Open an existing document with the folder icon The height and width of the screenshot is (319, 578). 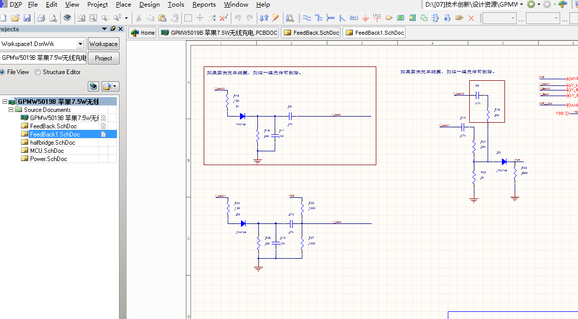15,18
